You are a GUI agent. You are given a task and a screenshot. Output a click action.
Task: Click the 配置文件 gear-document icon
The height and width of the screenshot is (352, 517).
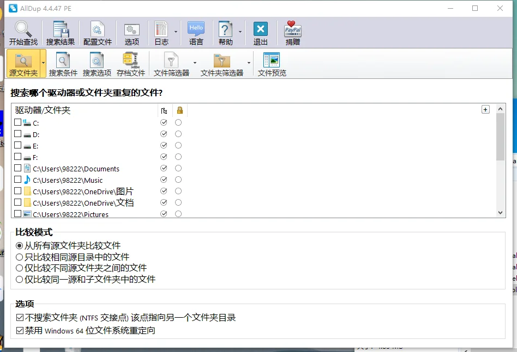coord(96,28)
